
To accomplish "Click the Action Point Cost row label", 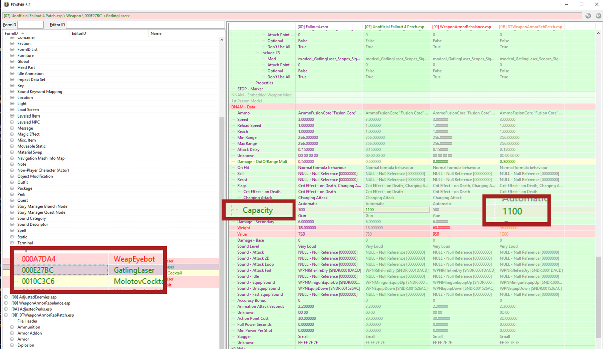I will pyautogui.click(x=253, y=318).
